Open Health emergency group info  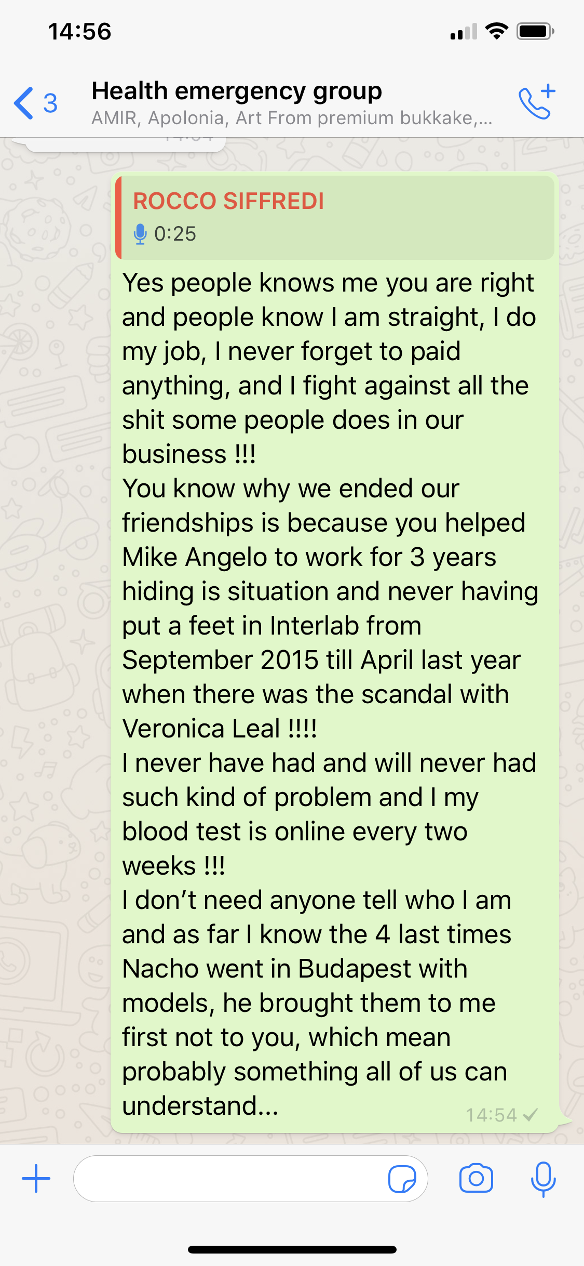237,91
